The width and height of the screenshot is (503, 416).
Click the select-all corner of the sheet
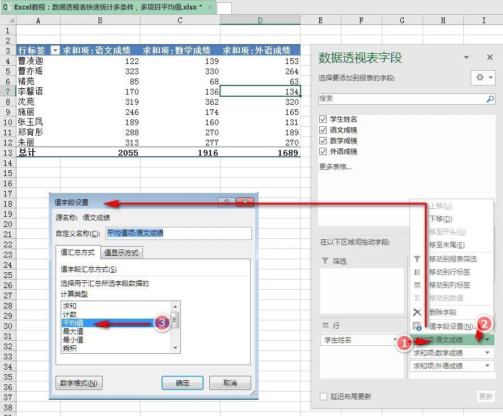8,20
